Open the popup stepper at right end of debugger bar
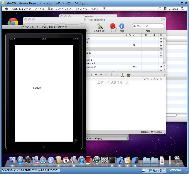The image size is (189, 174). [x=164, y=75]
